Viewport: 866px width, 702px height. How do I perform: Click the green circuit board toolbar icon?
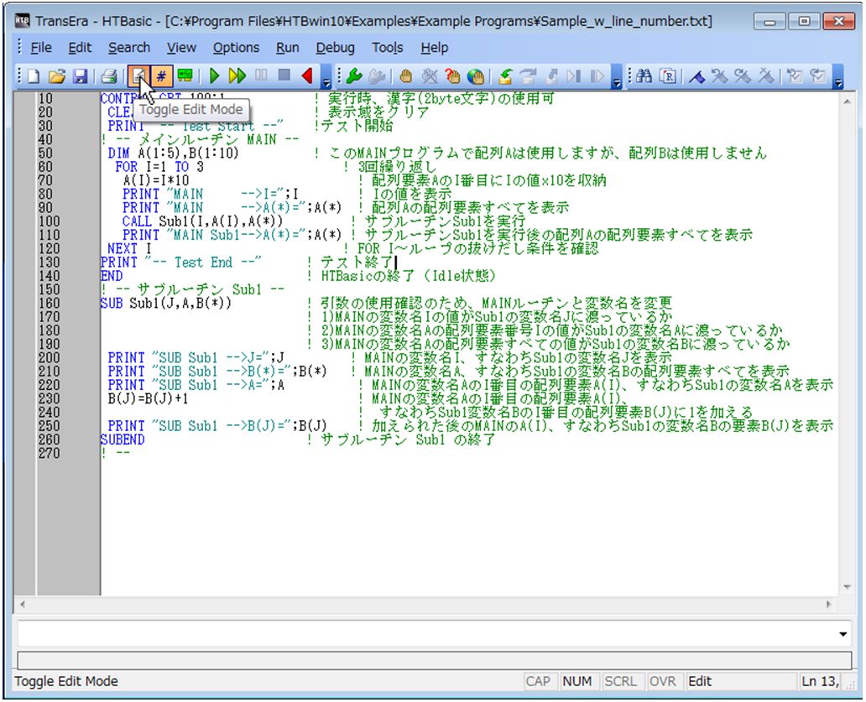pyautogui.click(x=185, y=75)
